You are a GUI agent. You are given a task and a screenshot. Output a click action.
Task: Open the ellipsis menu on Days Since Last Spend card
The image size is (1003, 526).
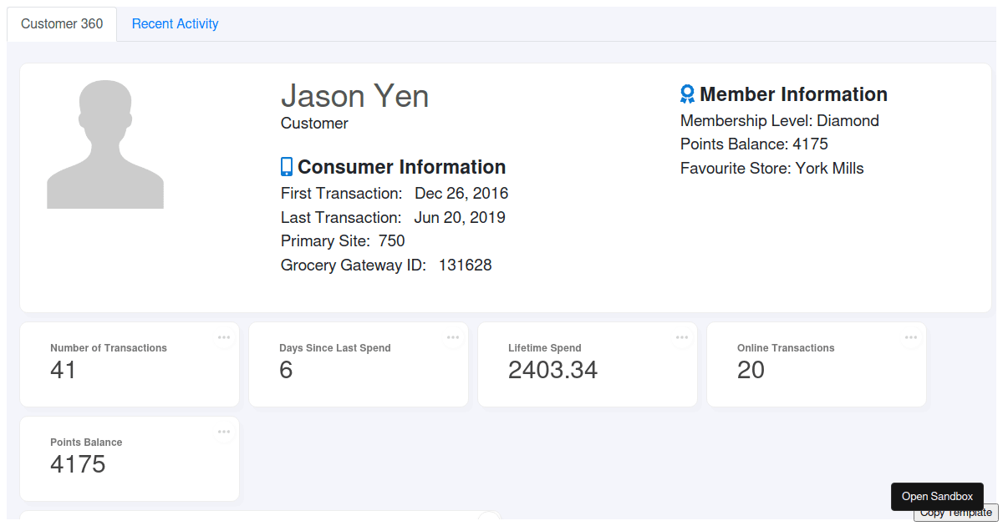[x=453, y=337]
